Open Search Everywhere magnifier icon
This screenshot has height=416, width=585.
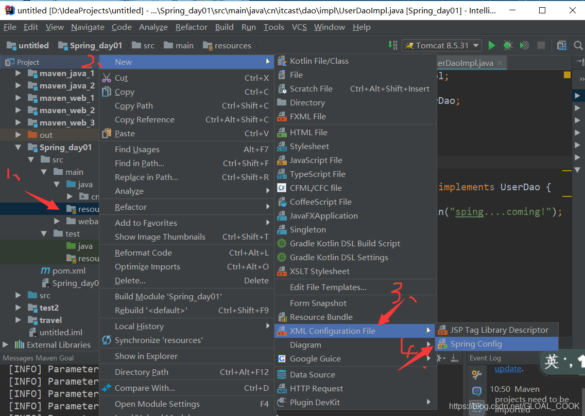tap(578, 45)
